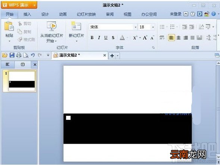Undo the last action
Viewport: 220px width, 165px height.
(x=33, y=55)
